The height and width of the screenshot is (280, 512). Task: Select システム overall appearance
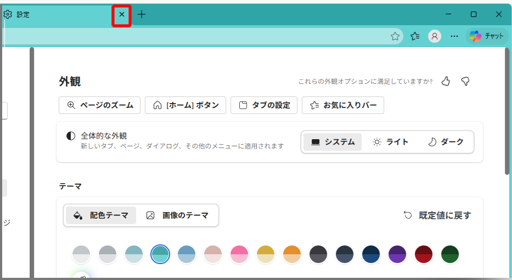[333, 142]
